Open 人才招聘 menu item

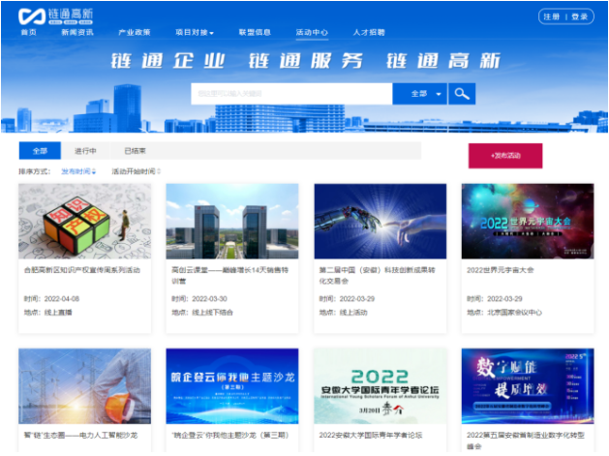(369, 32)
